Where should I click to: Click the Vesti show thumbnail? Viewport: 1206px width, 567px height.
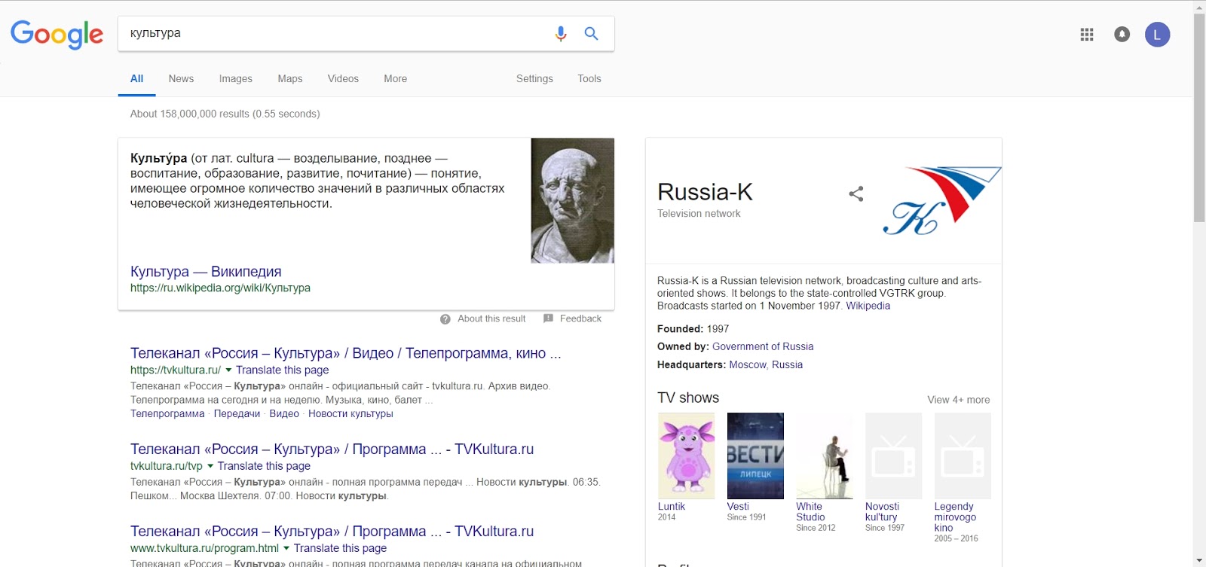click(x=755, y=456)
